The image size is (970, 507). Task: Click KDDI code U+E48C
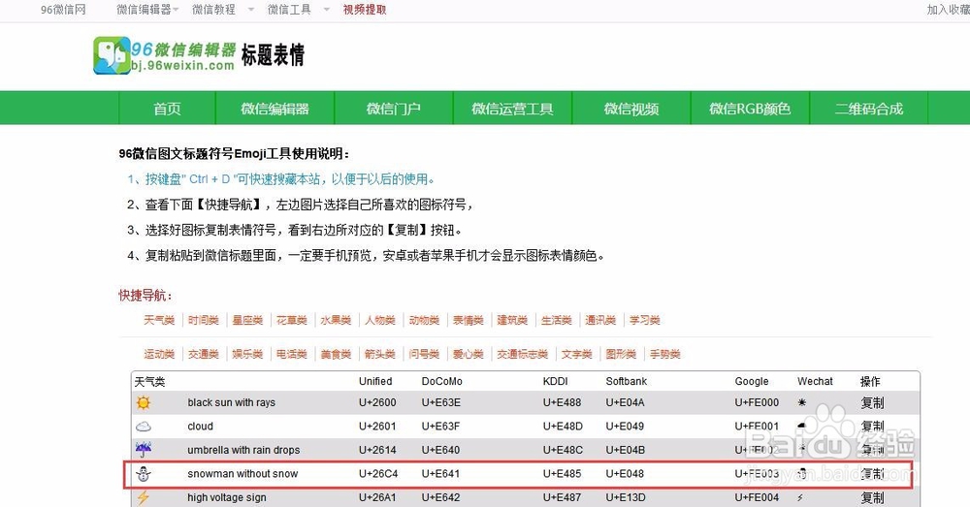pyautogui.click(x=563, y=450)
